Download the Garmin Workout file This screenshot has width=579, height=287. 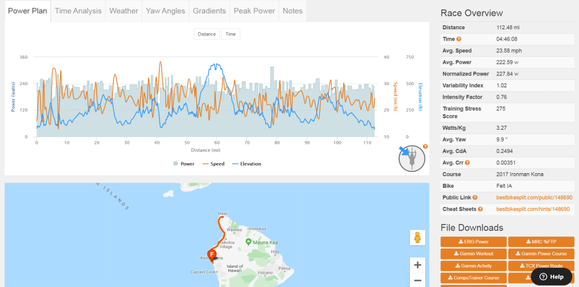coord(473,254)
